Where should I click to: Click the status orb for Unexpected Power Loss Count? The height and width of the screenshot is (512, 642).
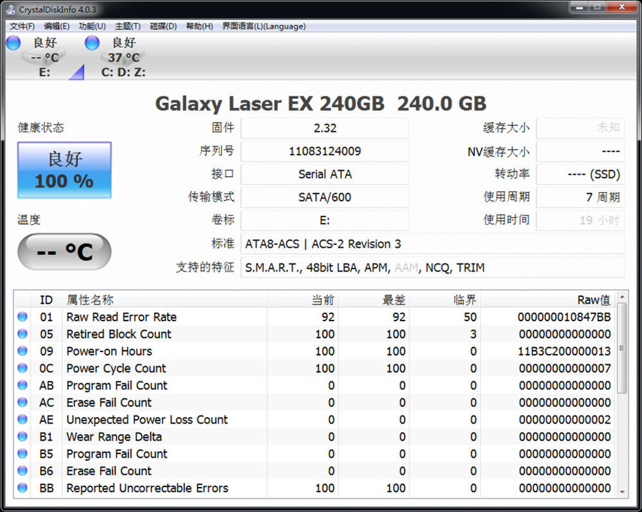coord(22,419)
